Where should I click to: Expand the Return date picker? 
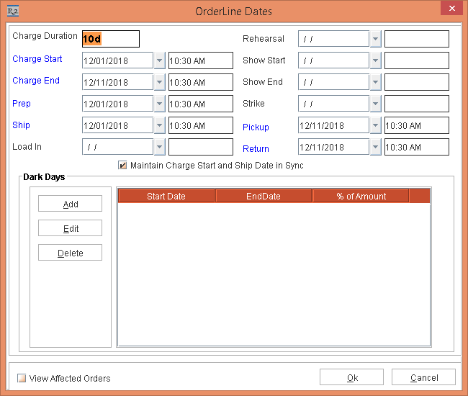tap(375, 147)
